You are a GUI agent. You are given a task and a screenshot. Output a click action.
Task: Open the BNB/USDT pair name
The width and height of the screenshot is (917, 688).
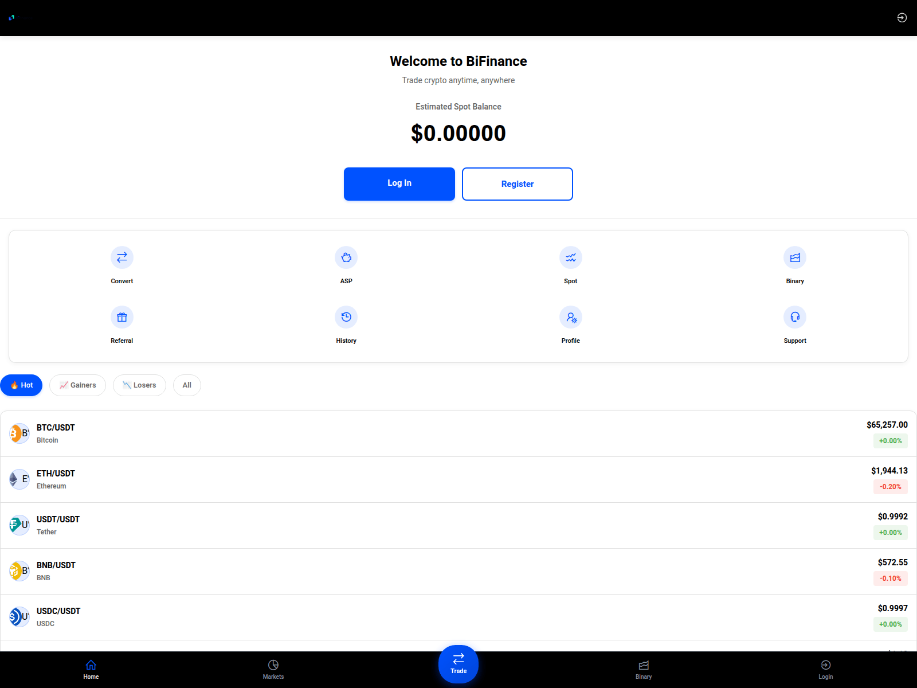pos(56,565)
